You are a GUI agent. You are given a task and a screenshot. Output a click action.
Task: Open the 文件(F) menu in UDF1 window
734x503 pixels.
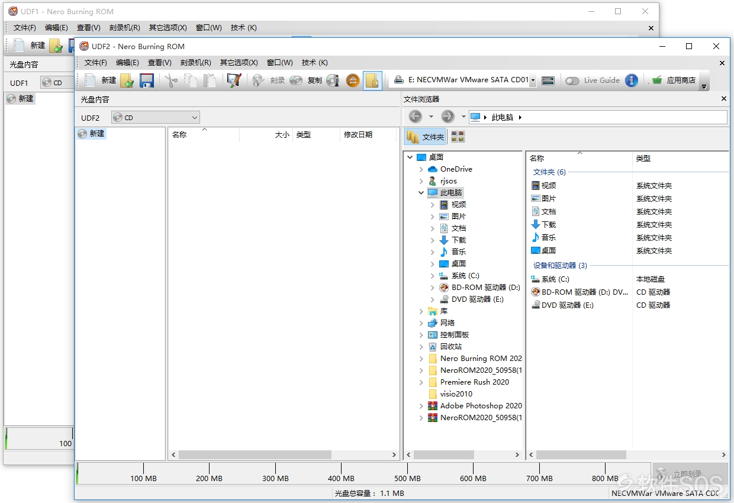(25, 28)
